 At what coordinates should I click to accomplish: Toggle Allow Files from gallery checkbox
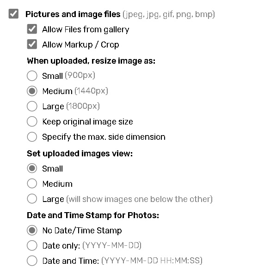(32, 29)
